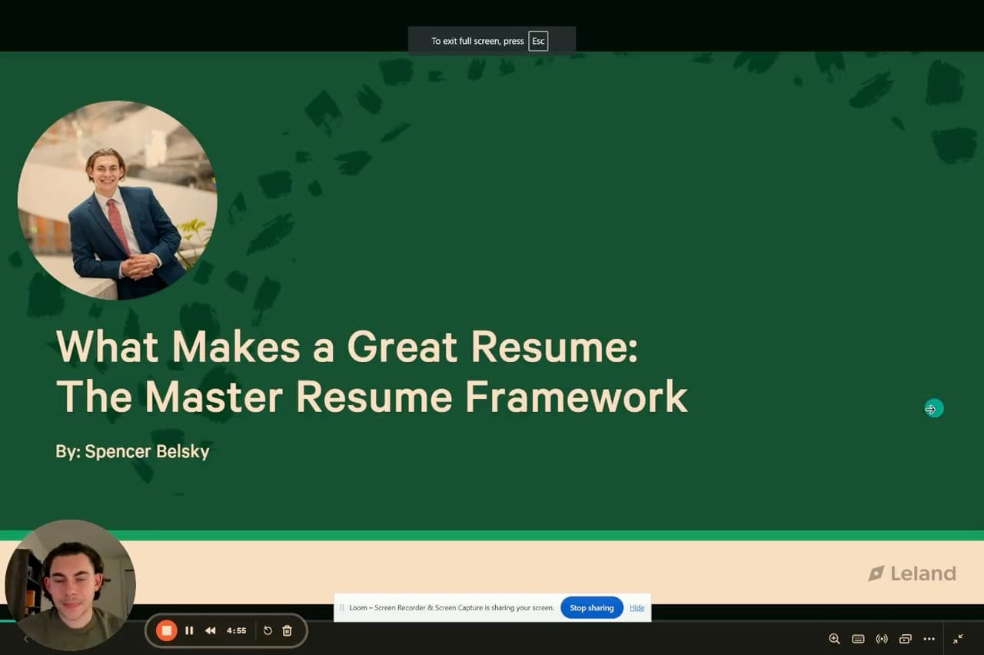
Task: Exit full screen using the collapse arrows icon
Action: click(958, 639)
